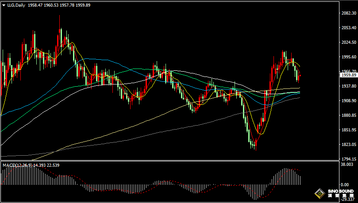Click the dropdown triangle beside LLG,Daily
Image resolution: width=358 pixels, height=203 pixels.
(x=4, y=5)
